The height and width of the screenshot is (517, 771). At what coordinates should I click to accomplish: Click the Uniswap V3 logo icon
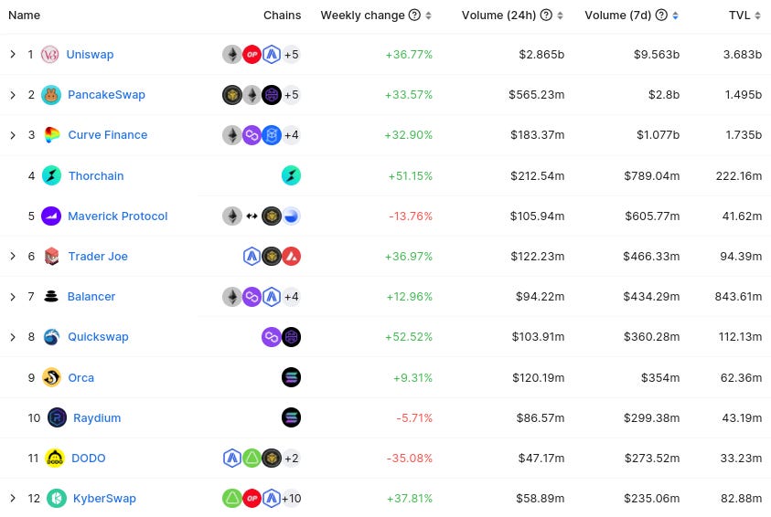[49, 55]
